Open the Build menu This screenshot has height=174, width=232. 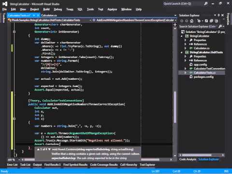point(46,9)
